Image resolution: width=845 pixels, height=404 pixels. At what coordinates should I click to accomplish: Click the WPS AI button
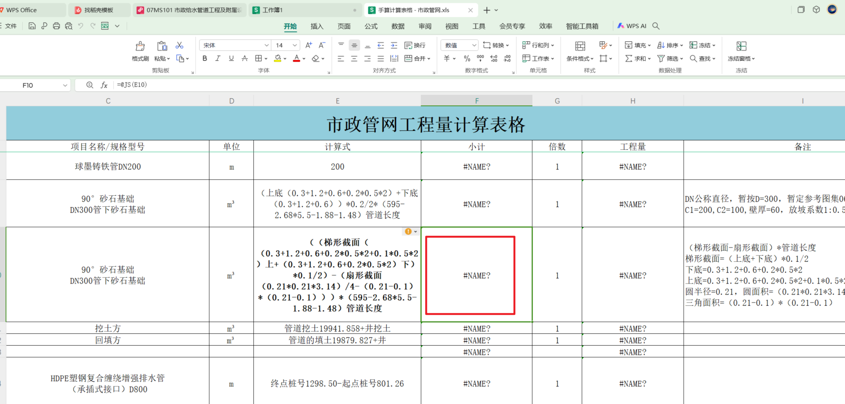[632, 26]
